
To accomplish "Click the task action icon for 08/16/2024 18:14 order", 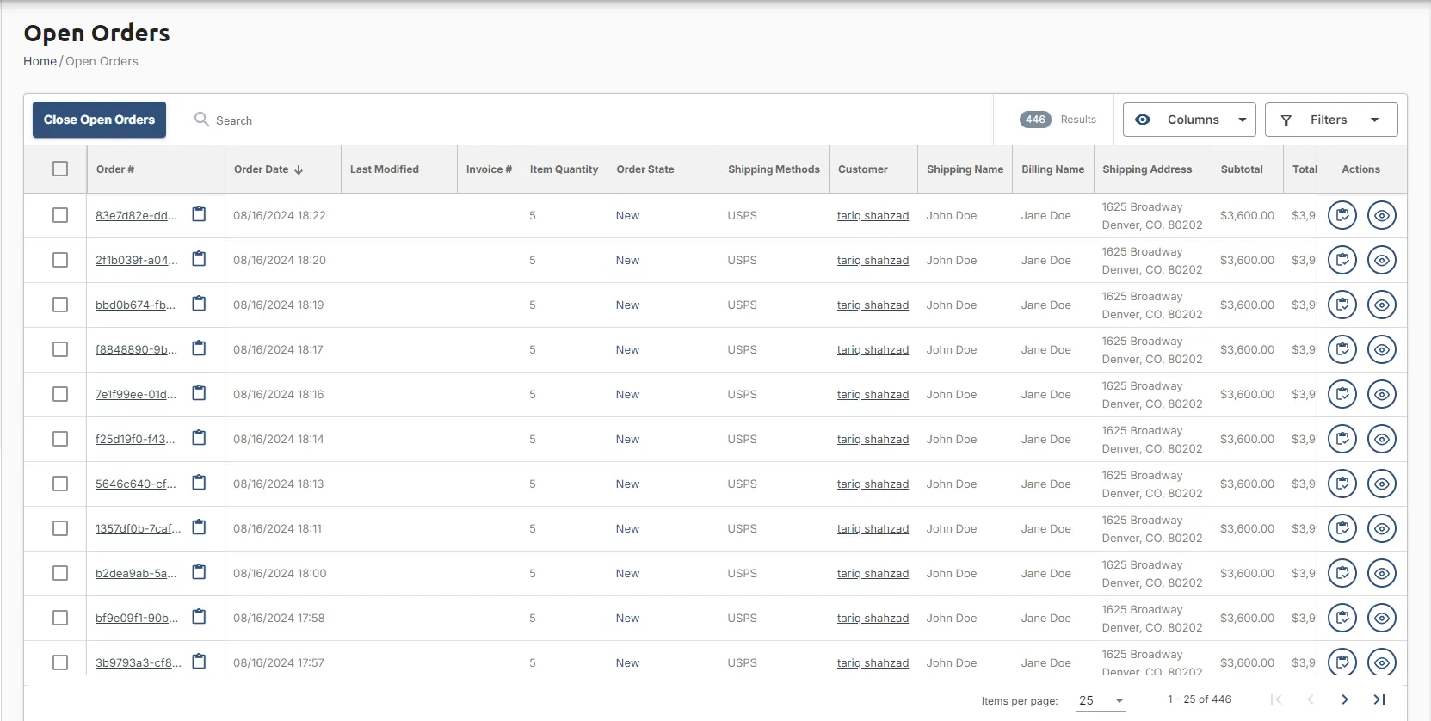I will pos(1342,439).
